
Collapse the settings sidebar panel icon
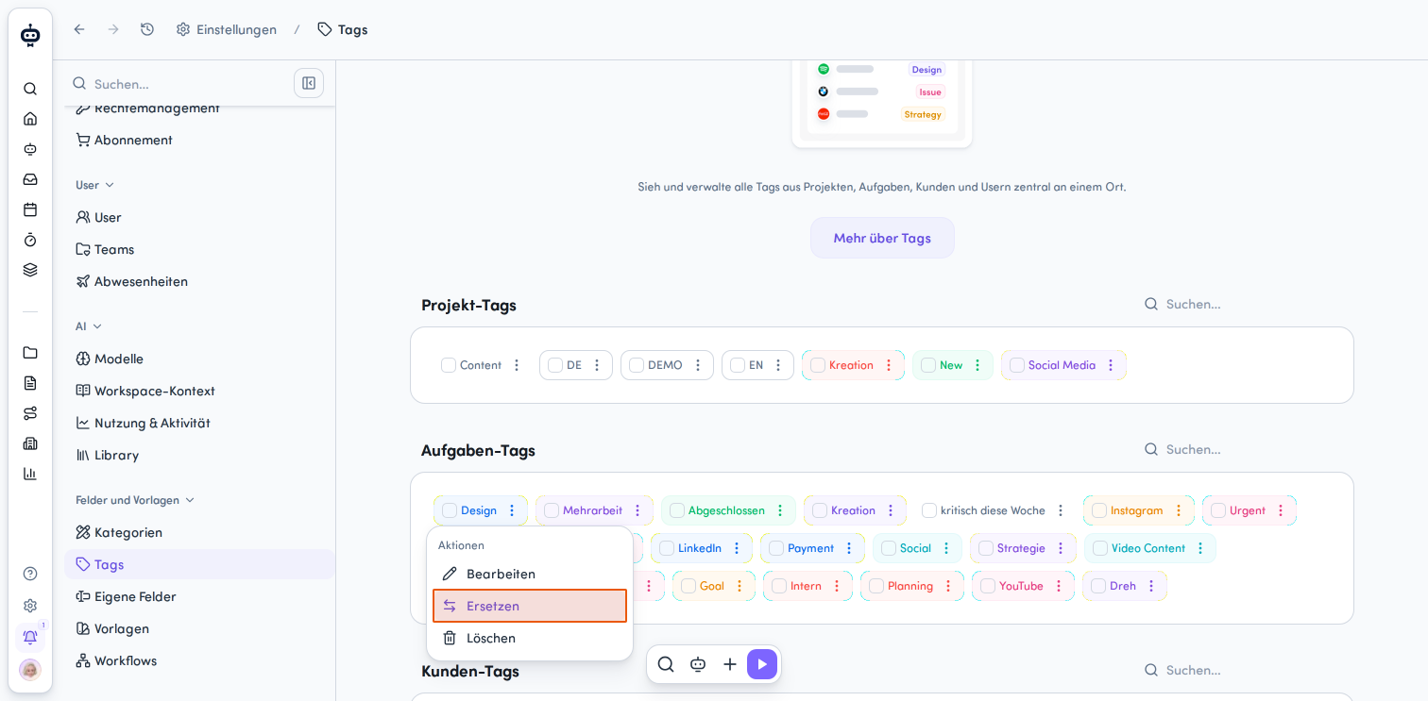309,83
